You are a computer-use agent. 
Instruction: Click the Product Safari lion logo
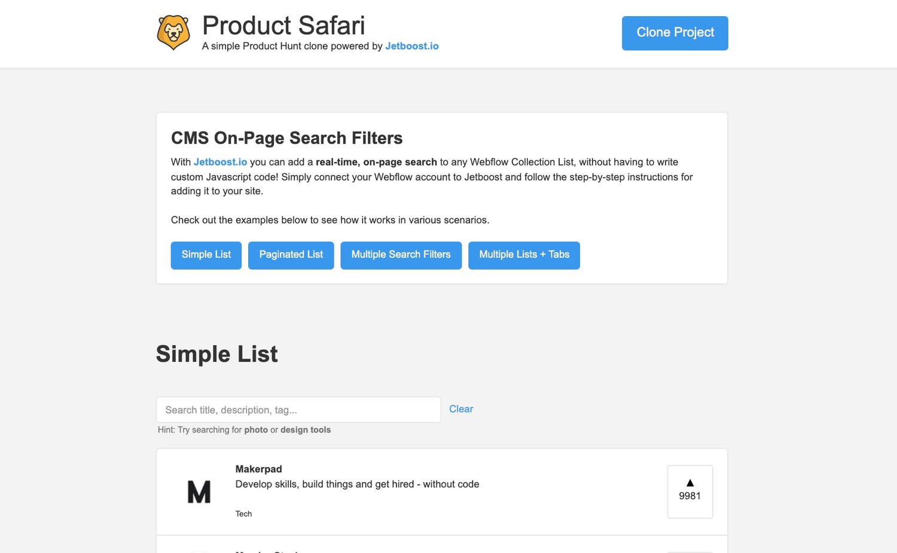pos(173,32)
